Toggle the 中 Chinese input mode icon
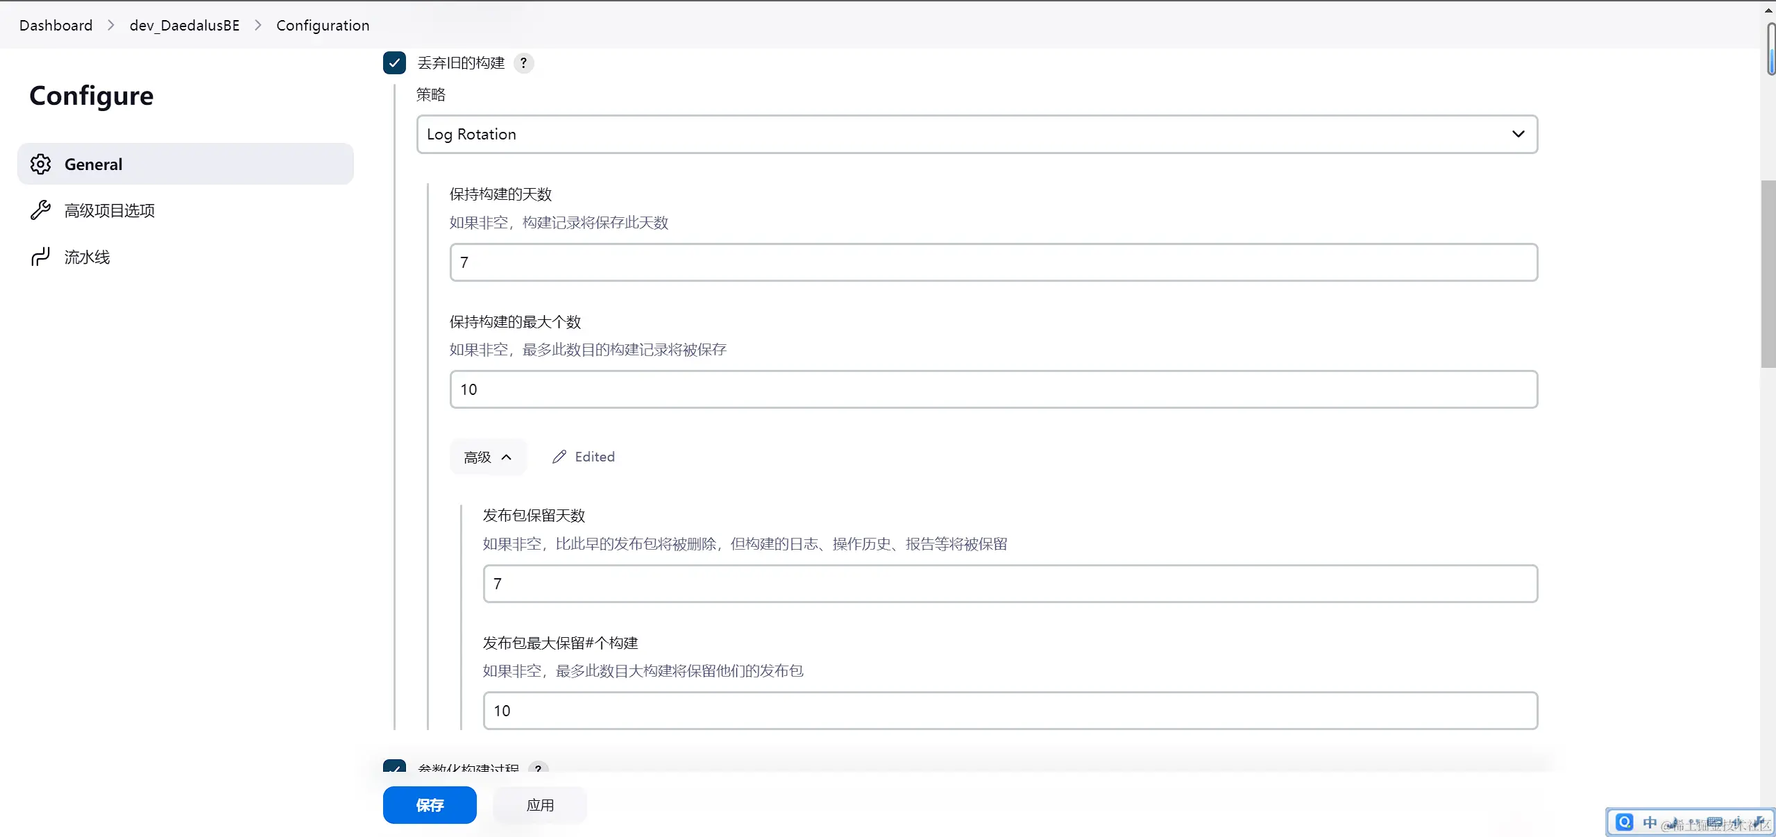Screen dimensions: 1776x837 1650,822
